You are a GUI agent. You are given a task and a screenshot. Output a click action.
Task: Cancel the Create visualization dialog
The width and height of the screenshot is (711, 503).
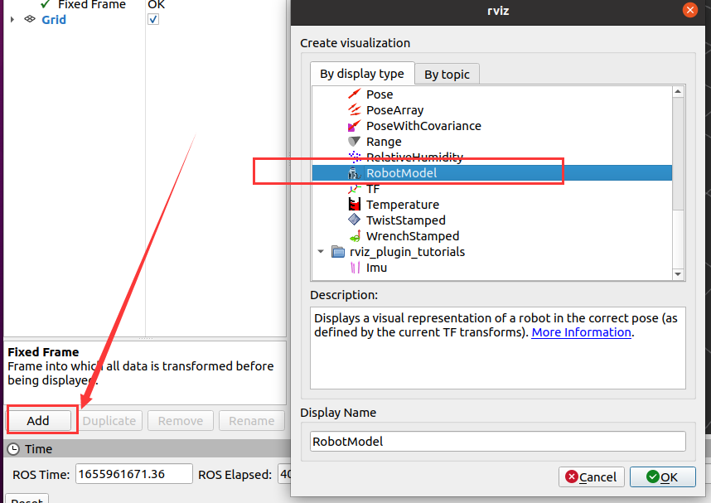(x=592, y=476)
